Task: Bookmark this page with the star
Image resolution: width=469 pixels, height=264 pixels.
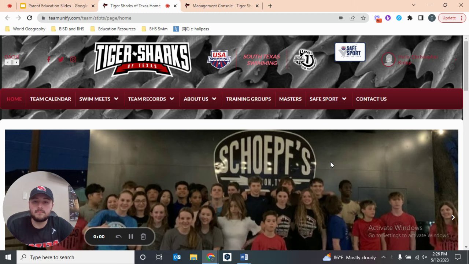Action: (x=363, y=18)
